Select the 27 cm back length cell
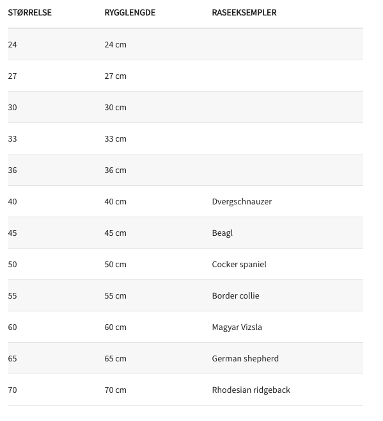Screen dimensions: 383x421 [116, 76]
